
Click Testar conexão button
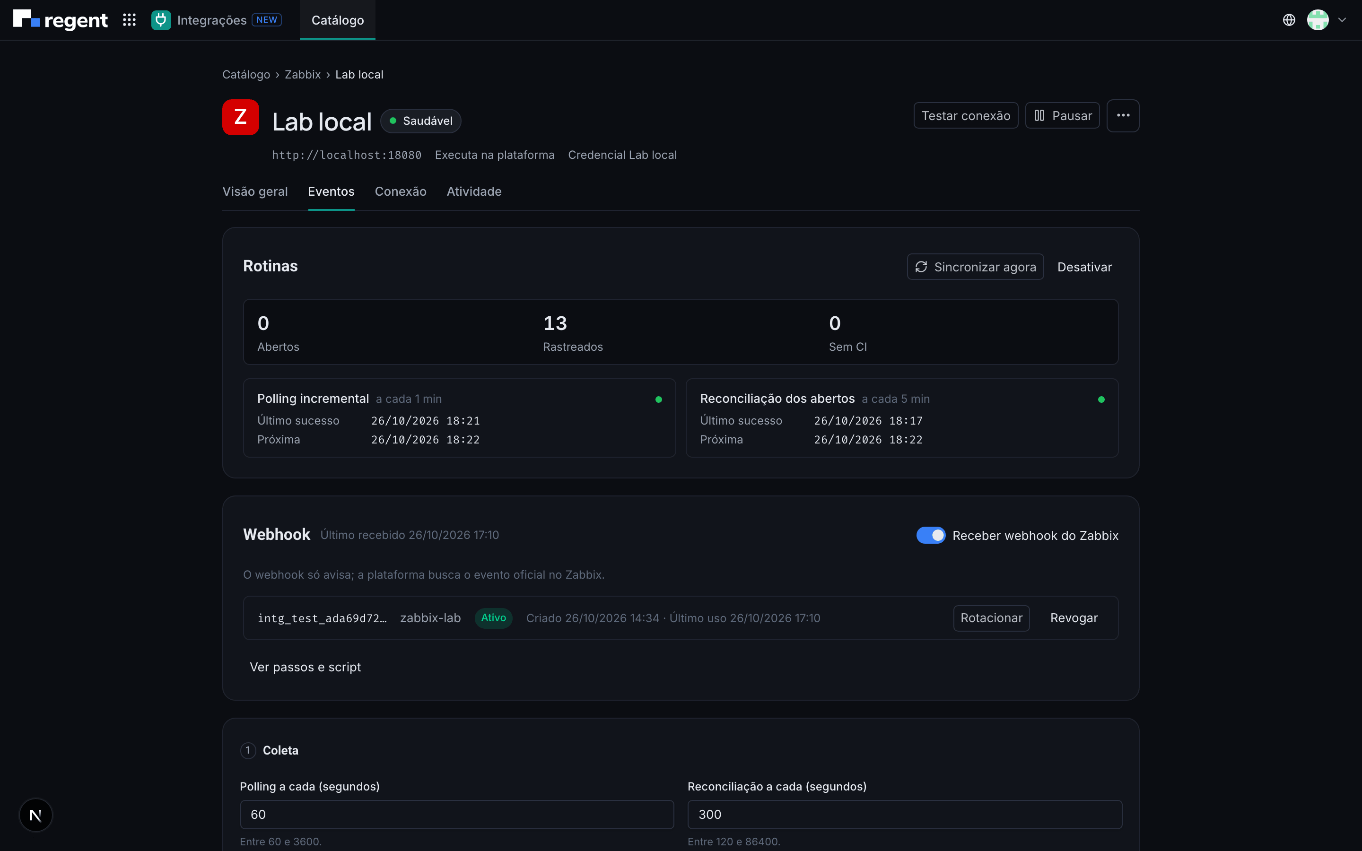click(x=966, y=115)
